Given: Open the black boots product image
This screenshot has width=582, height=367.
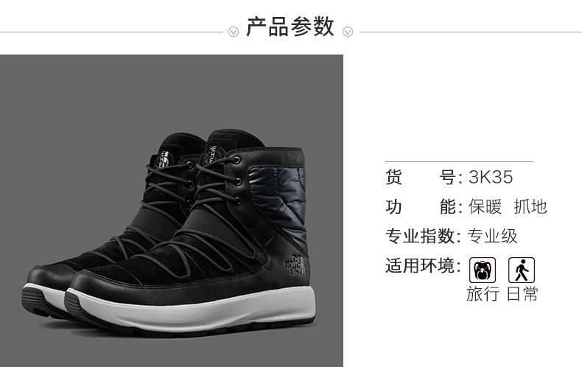Looking at the screenshot, I should pos(172,211).
